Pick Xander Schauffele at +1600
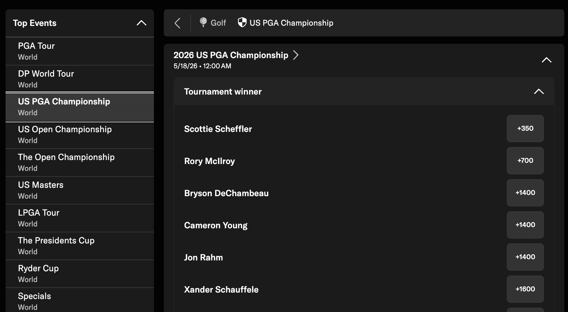 pyautogui.click(x=525, y=289)
